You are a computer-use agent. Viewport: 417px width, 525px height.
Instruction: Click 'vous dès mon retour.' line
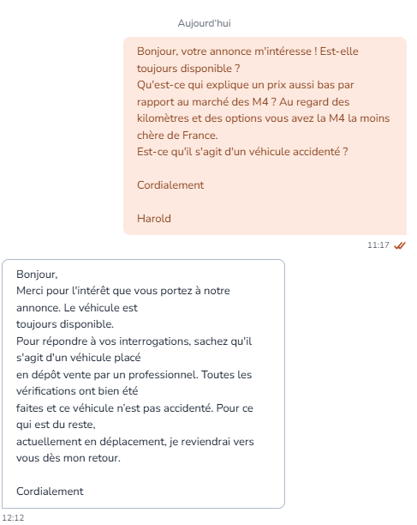tap(69, 458)
